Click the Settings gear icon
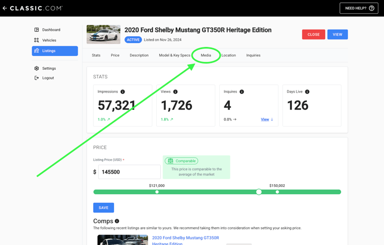 [x=36, y=68]
